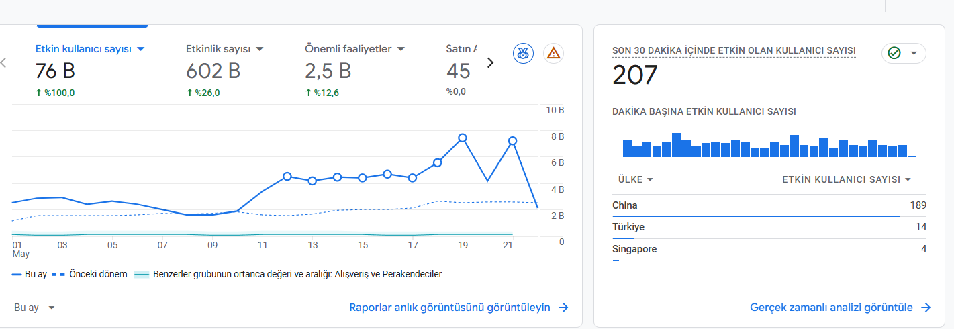Open realtime status dropdown arrow

click(913, 53)
